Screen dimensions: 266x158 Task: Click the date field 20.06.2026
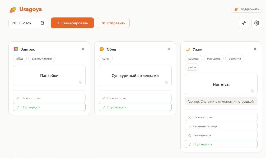pos(28,23)
